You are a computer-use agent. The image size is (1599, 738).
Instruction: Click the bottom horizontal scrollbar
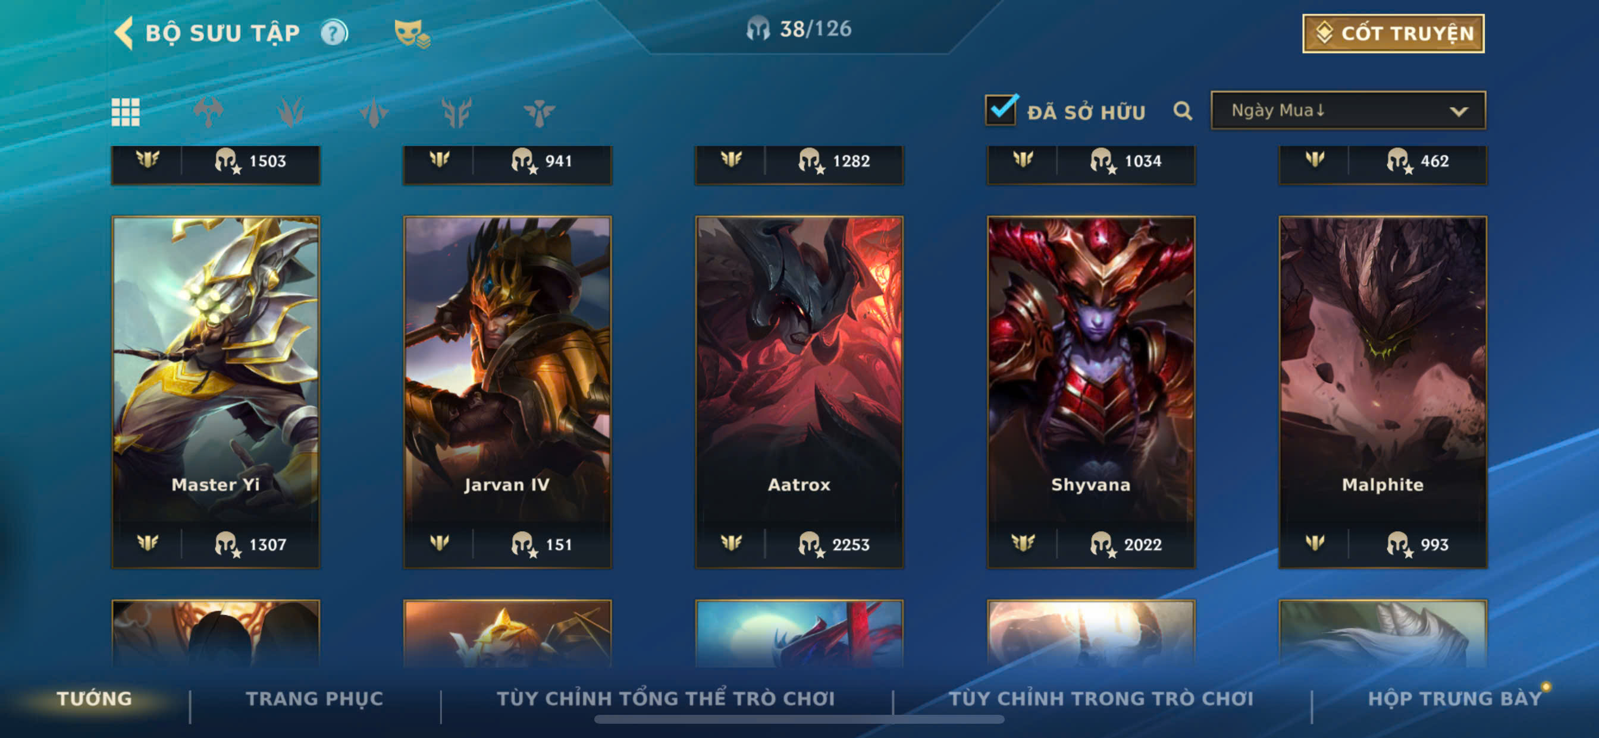pyautogui.click(x=799, y=720)
